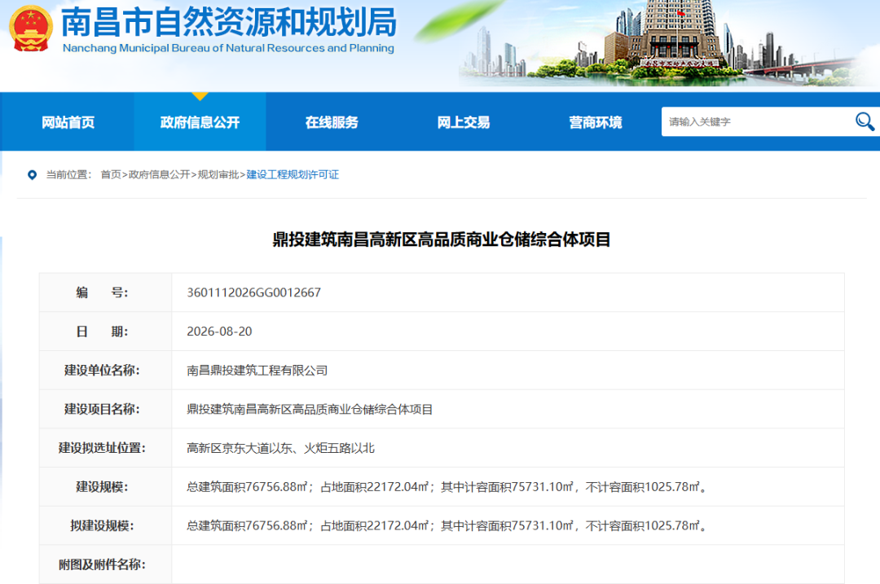Click the location pin icon in breadcrumb

(32, 175)
